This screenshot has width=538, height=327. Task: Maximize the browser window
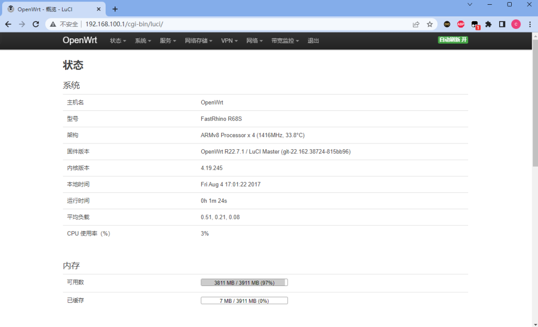510,4
